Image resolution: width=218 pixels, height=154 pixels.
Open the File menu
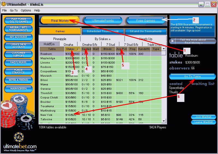(4, 10)
